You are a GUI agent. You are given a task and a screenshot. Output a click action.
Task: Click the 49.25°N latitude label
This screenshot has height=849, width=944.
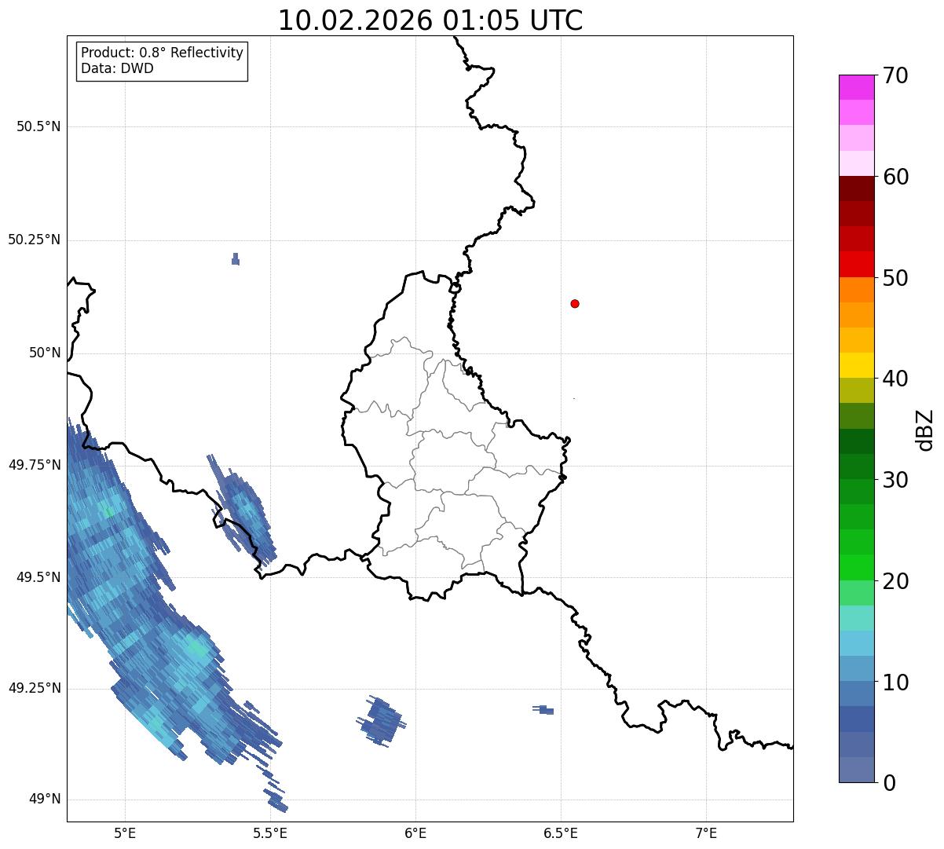[35, 689]
